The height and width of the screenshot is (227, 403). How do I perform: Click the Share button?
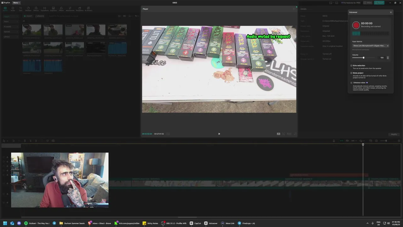(368, 3)
